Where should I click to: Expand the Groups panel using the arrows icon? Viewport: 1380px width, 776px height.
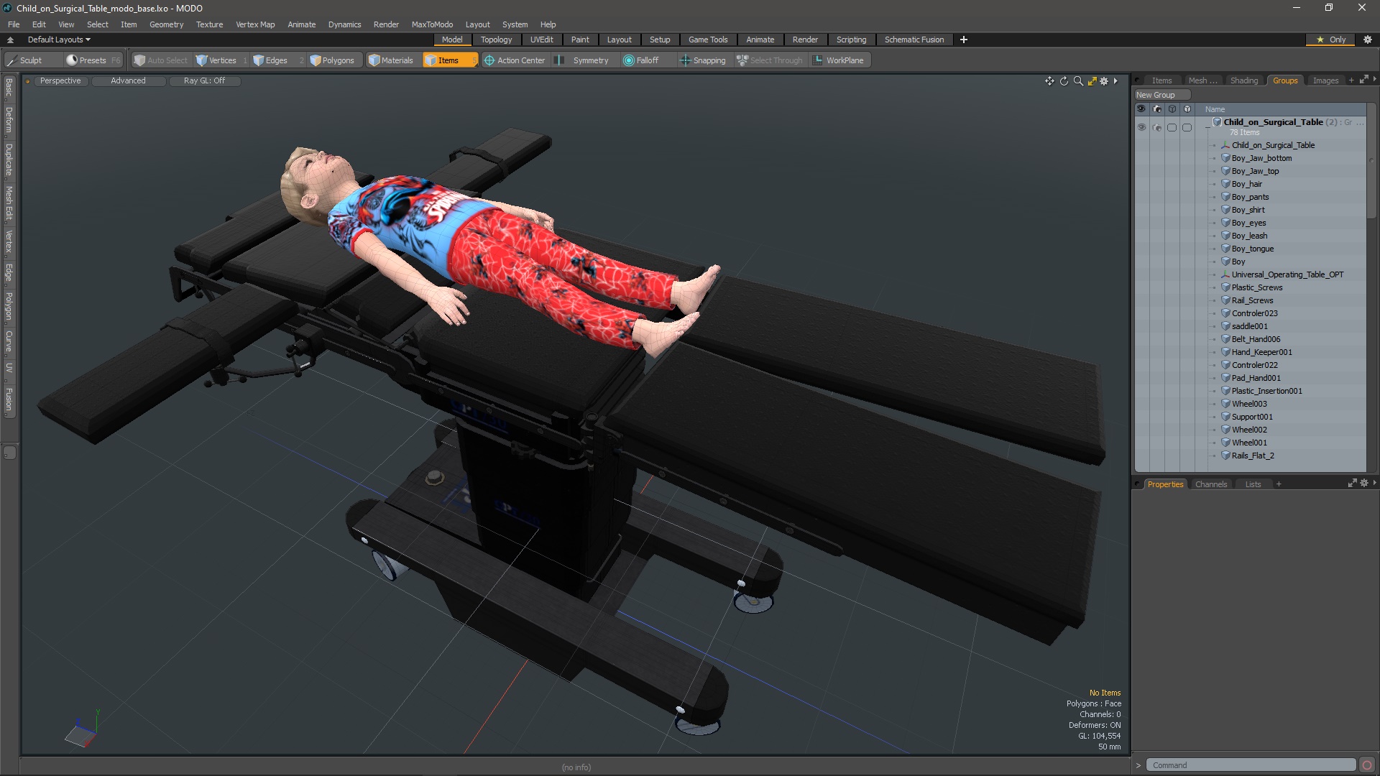[1363, 80]
